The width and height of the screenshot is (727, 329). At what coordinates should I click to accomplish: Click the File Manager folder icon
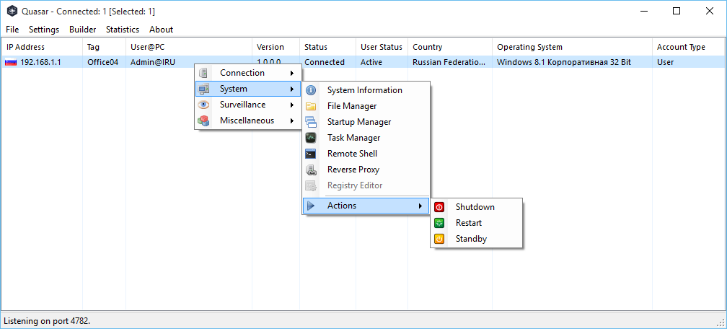tap(311, 106)
